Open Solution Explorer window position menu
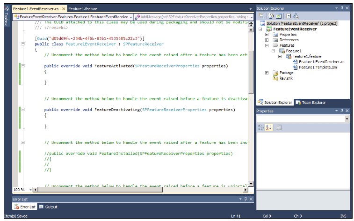This screenshot has height=221, width=354. pyautogui.click(x=337, y=8)
